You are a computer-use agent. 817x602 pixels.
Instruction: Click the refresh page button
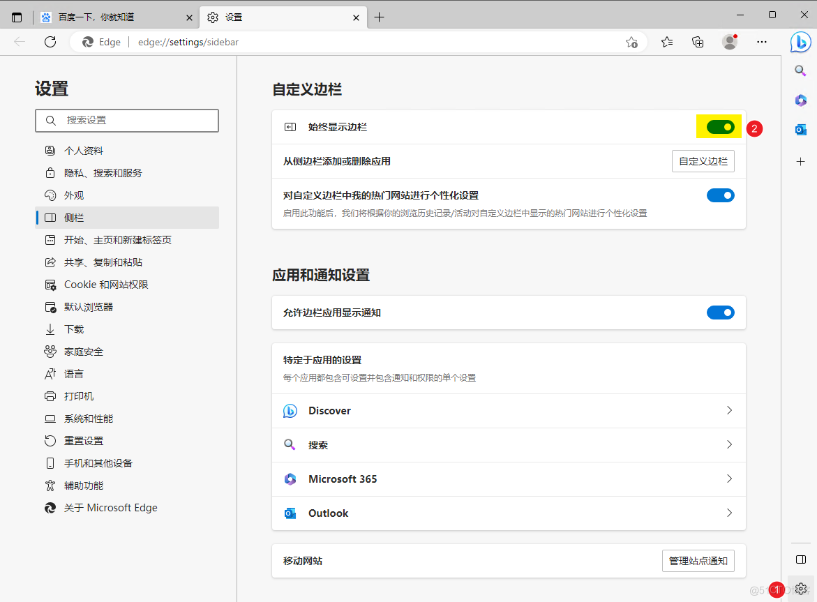50,42
